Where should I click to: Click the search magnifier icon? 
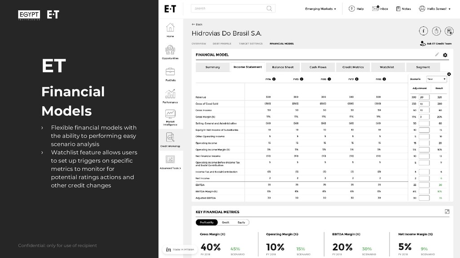(269, 9)
